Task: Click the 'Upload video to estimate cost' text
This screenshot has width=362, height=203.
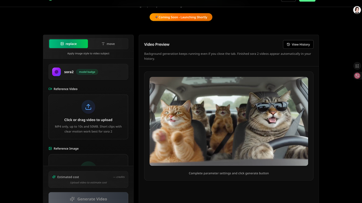Action: tap(88, 183)
